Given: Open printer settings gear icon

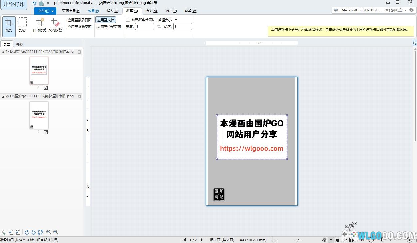Looking at the screenshot, I should pyautogui.click(x=411, y=10).
